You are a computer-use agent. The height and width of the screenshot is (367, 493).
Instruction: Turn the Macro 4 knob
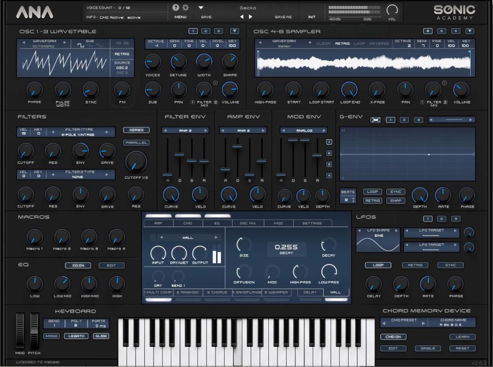tap(116, 237)
